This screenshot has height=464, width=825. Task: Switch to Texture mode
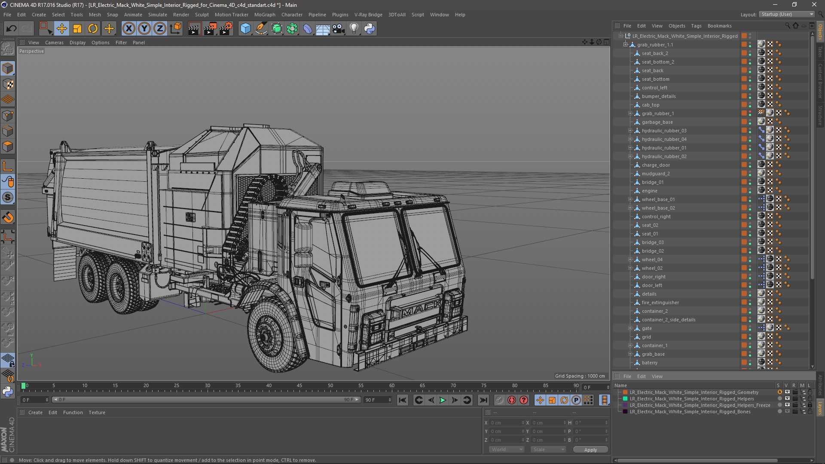[8, 84]
